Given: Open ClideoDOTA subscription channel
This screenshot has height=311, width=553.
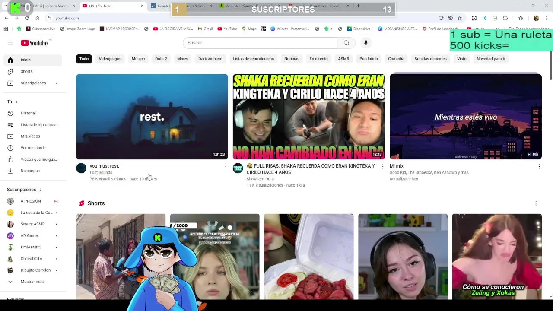Looking at the screenshot, I should click(33, 259).
